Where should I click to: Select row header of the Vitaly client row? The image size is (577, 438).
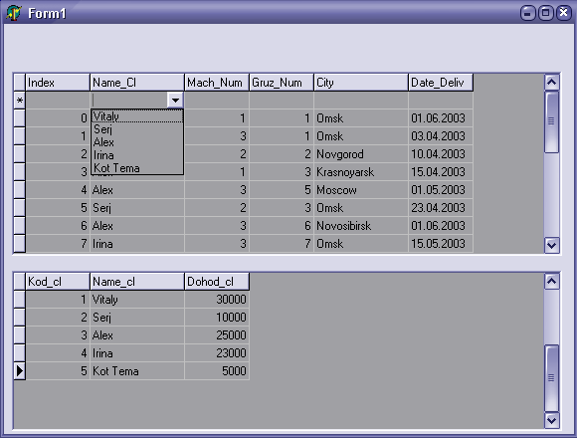coord(20,300)
